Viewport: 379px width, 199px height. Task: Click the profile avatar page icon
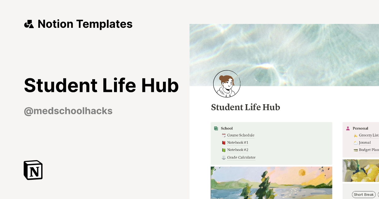point(227,84)
